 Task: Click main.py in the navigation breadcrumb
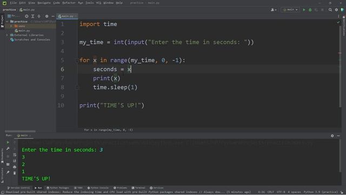click(27, 10)
